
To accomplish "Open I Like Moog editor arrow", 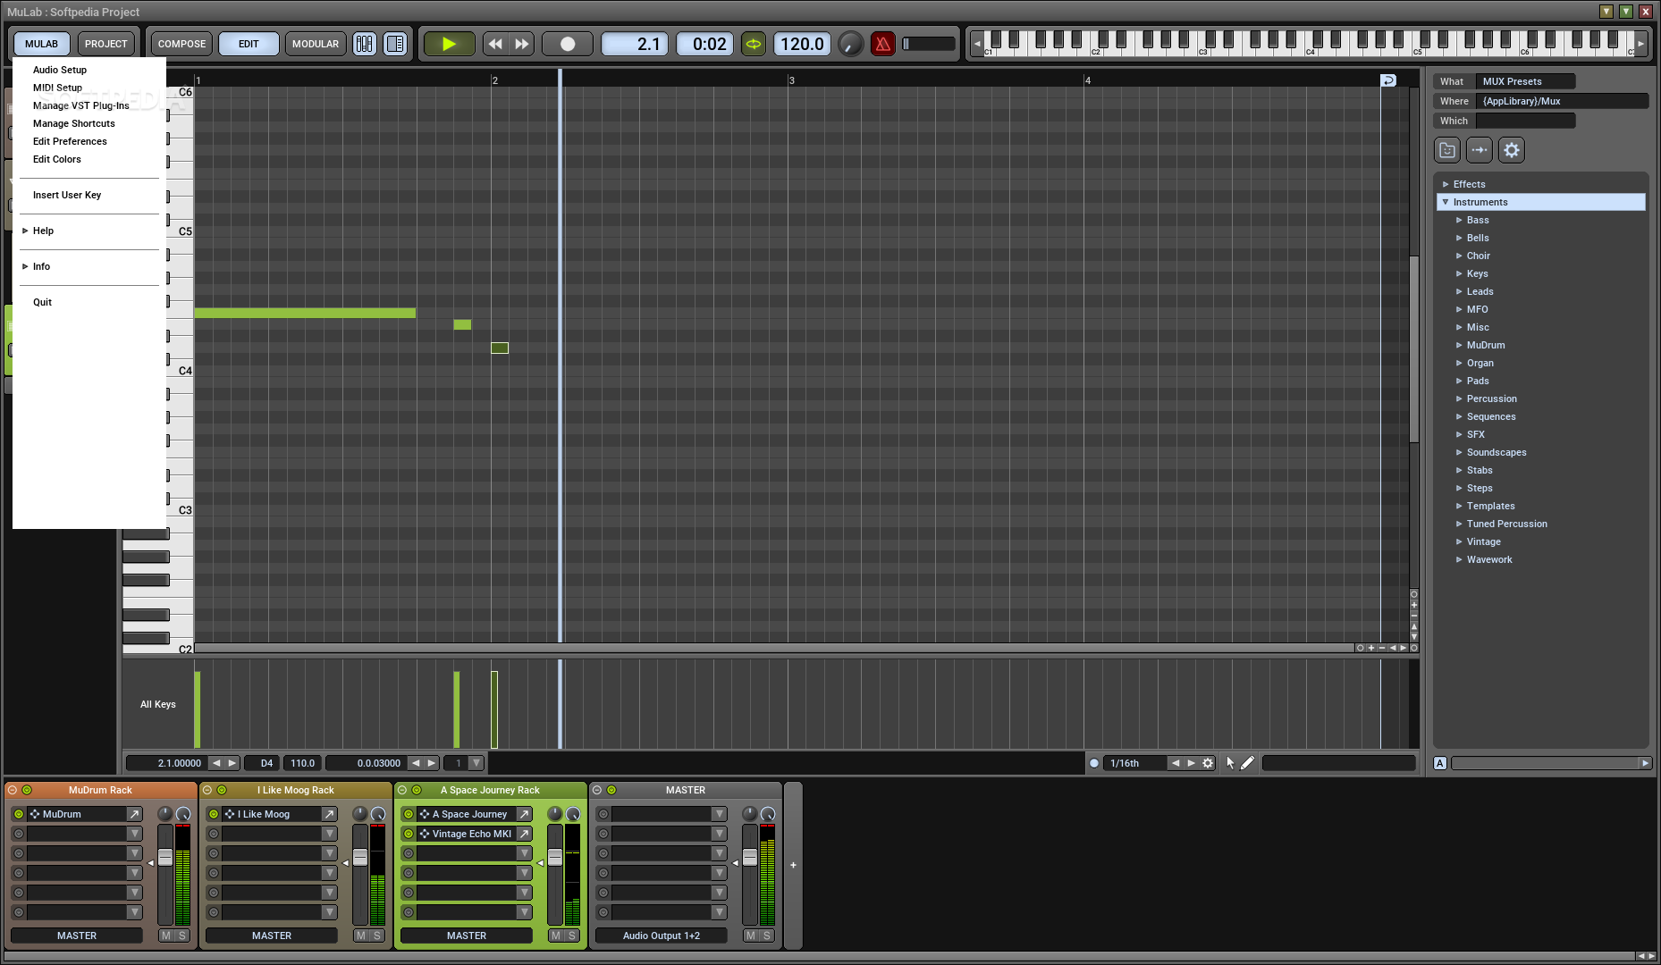I will click(329, 814).
